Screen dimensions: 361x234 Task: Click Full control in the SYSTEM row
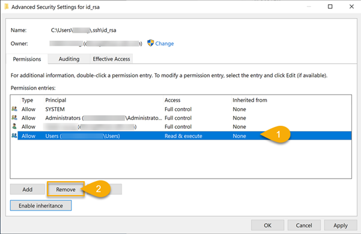[178, 109]
